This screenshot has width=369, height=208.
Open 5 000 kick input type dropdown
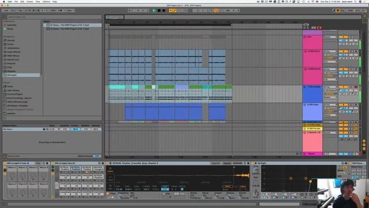coord(330,51)
